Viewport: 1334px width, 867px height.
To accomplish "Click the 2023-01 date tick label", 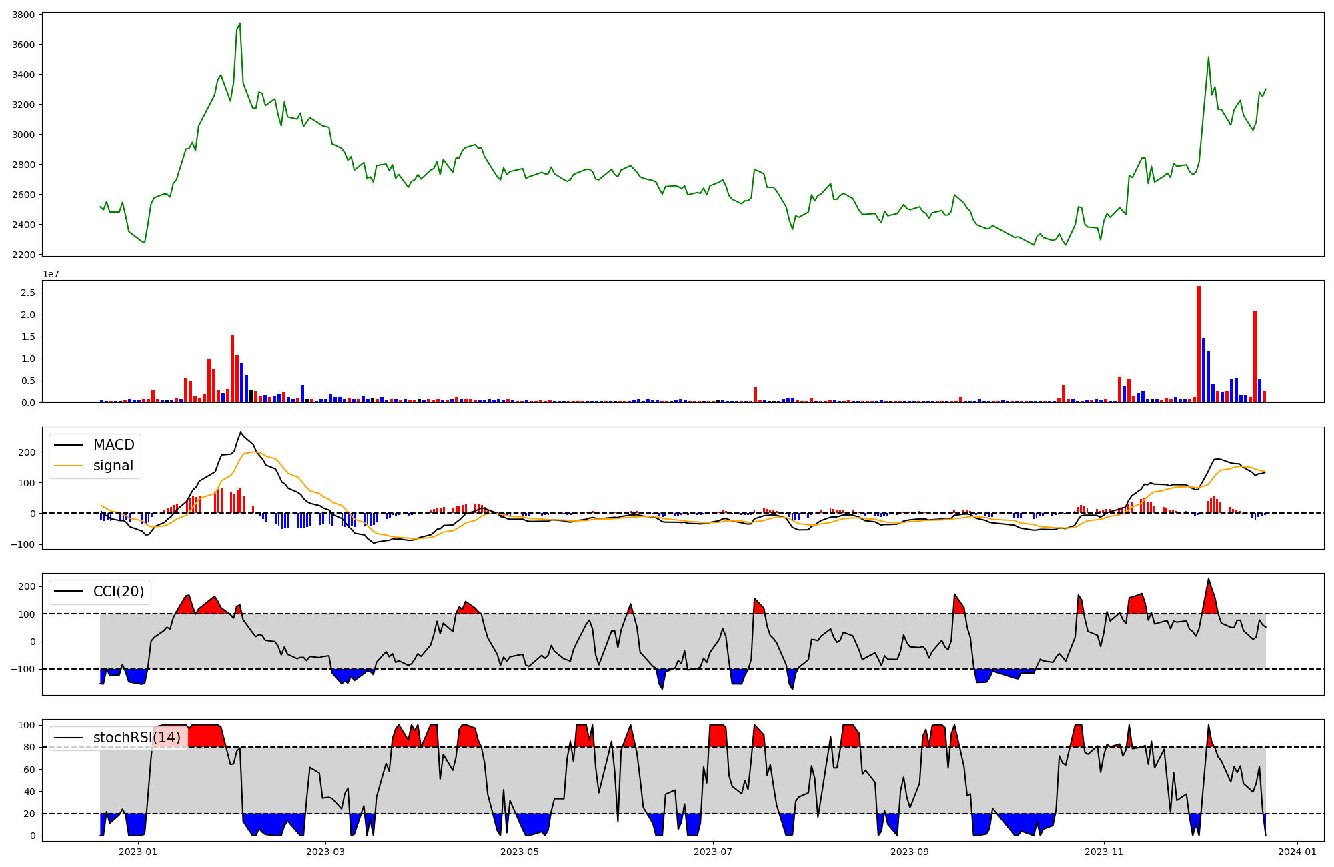I will [138, 852].
